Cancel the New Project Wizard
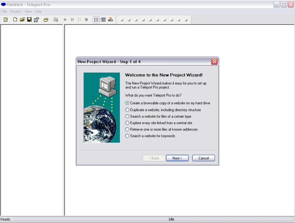The height and width of the screenshot is (223, 295). [x=204, y=158]
